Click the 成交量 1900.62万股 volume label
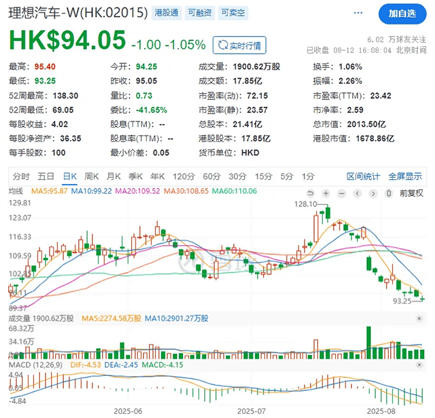The image size is (435, 418). [x=41, y=318]
